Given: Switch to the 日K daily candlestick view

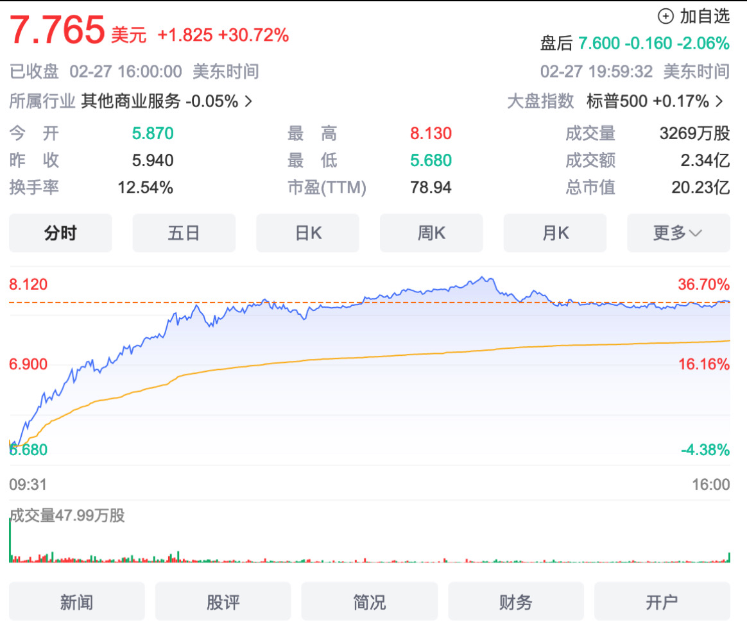Looking at the screenshot, I should pyautogui.click(x=307, y=233).
